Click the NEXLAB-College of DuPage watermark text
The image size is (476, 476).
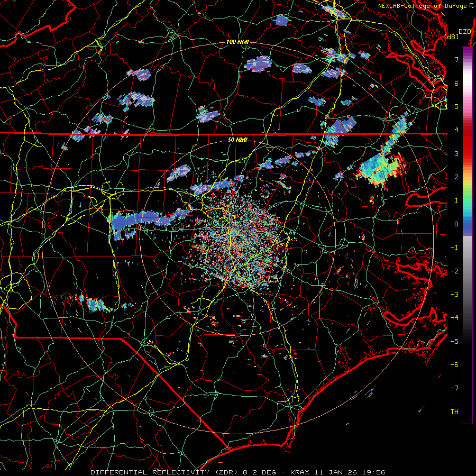tap(424, 6)
